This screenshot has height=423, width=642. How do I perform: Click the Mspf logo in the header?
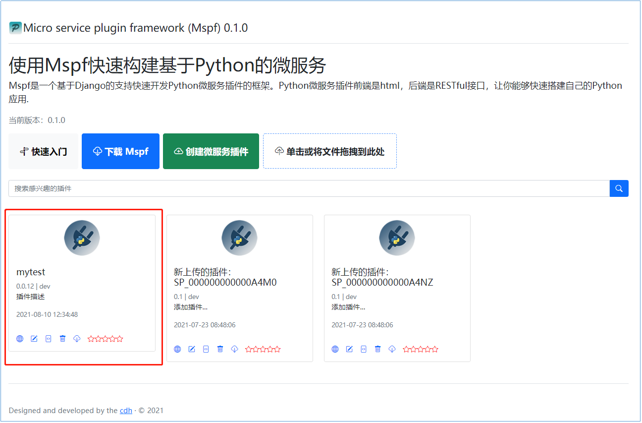pos(15,27)
